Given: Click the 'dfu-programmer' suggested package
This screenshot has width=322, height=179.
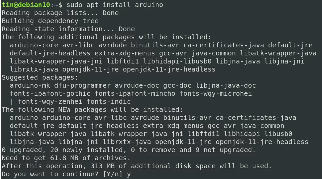Looking at the screenshot, I should pos(82,85).
